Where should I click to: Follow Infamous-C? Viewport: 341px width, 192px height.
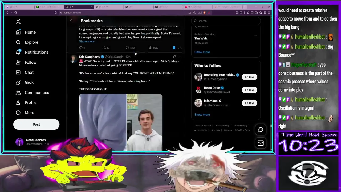coord(249,103)
